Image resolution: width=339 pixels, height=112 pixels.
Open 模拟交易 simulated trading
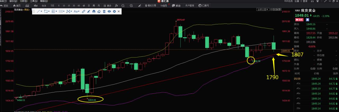[151, 6]
